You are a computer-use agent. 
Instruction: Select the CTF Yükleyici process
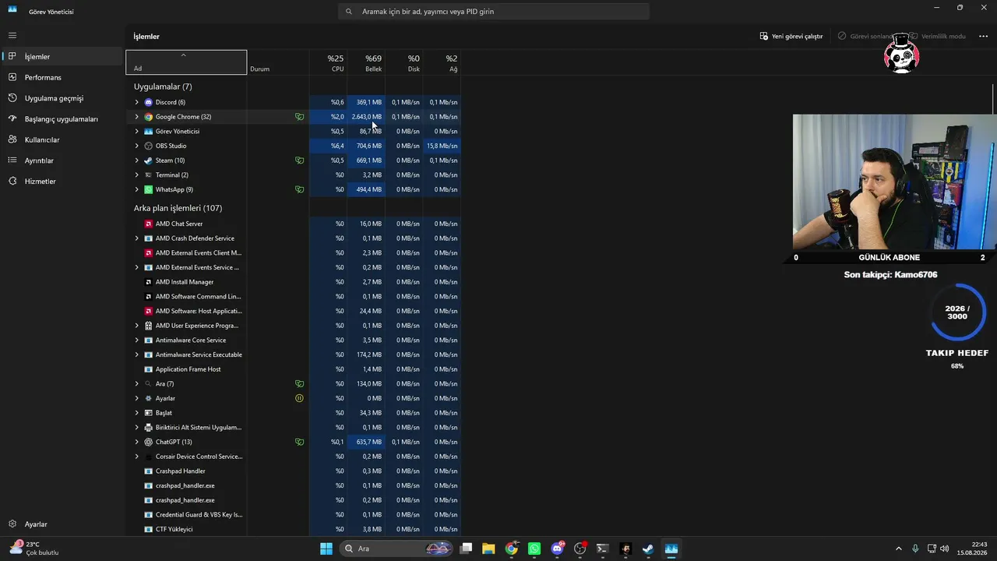click(x=294, y=529)
